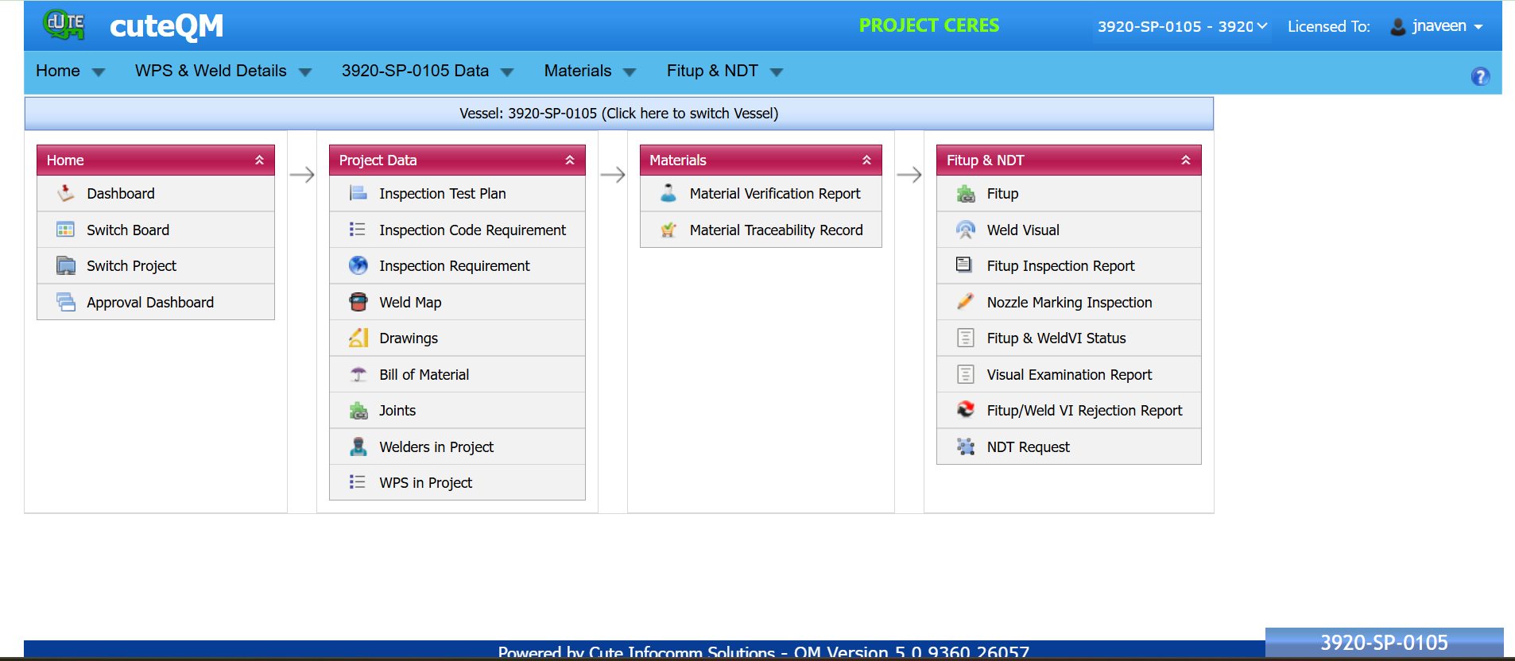This screenshot has width=1515, height=661.
Task: Collapse the Project Data panel
Action: tap(570, 160)
